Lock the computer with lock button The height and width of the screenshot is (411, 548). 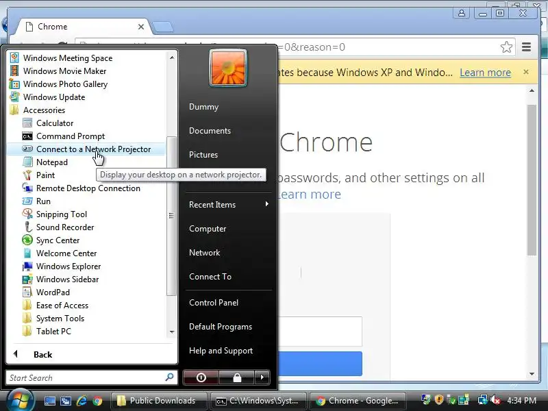coord(236,377)
